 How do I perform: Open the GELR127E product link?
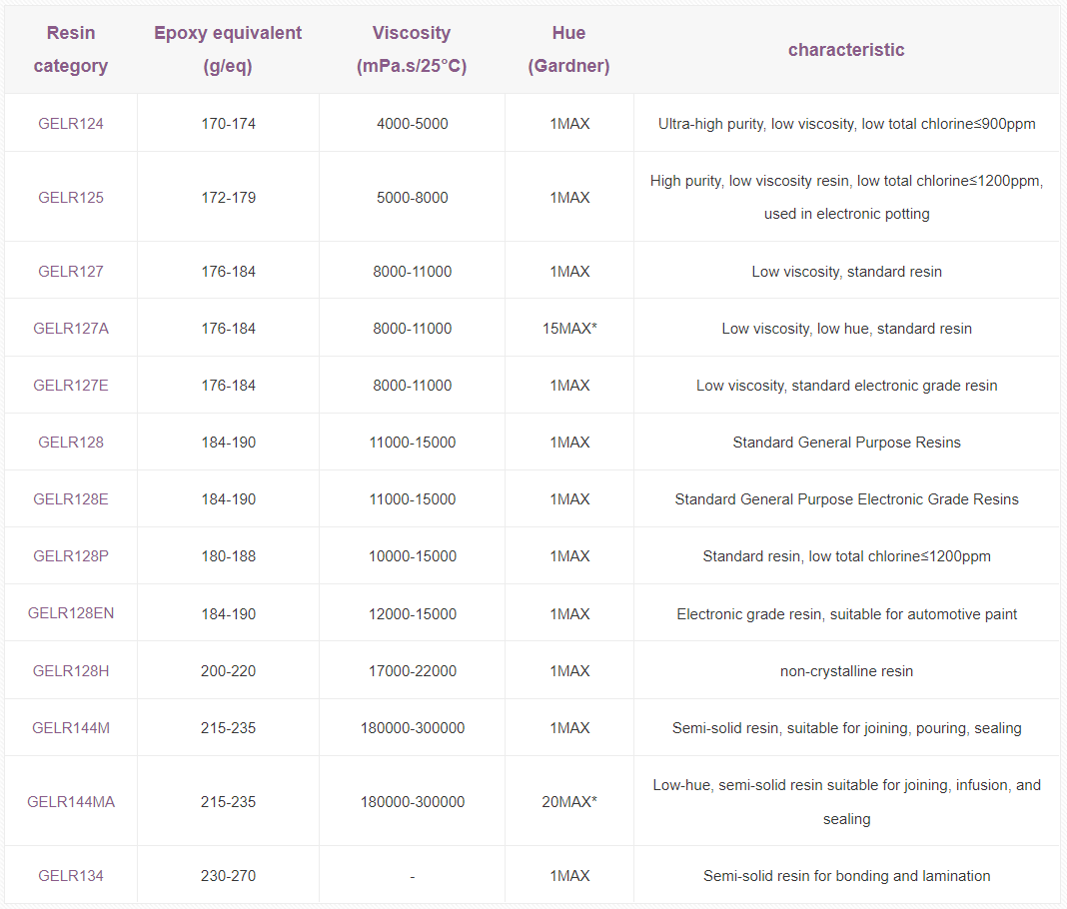[71, 386]
